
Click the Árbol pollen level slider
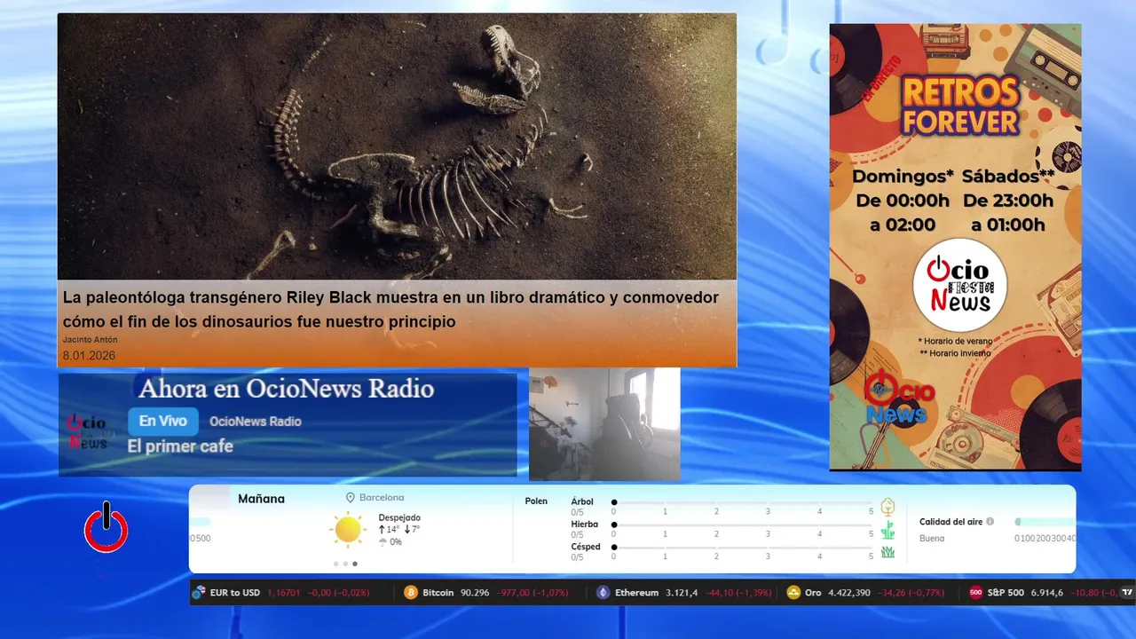point(742,502)
